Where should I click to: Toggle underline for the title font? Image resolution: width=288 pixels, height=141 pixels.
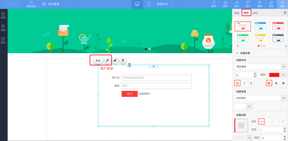pyautogui.click(x=251, y=83)
